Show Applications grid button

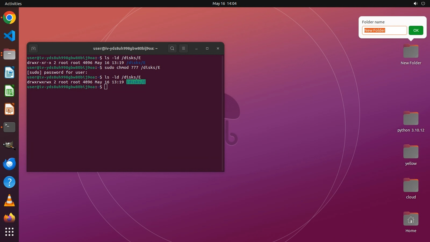point(9,232)
